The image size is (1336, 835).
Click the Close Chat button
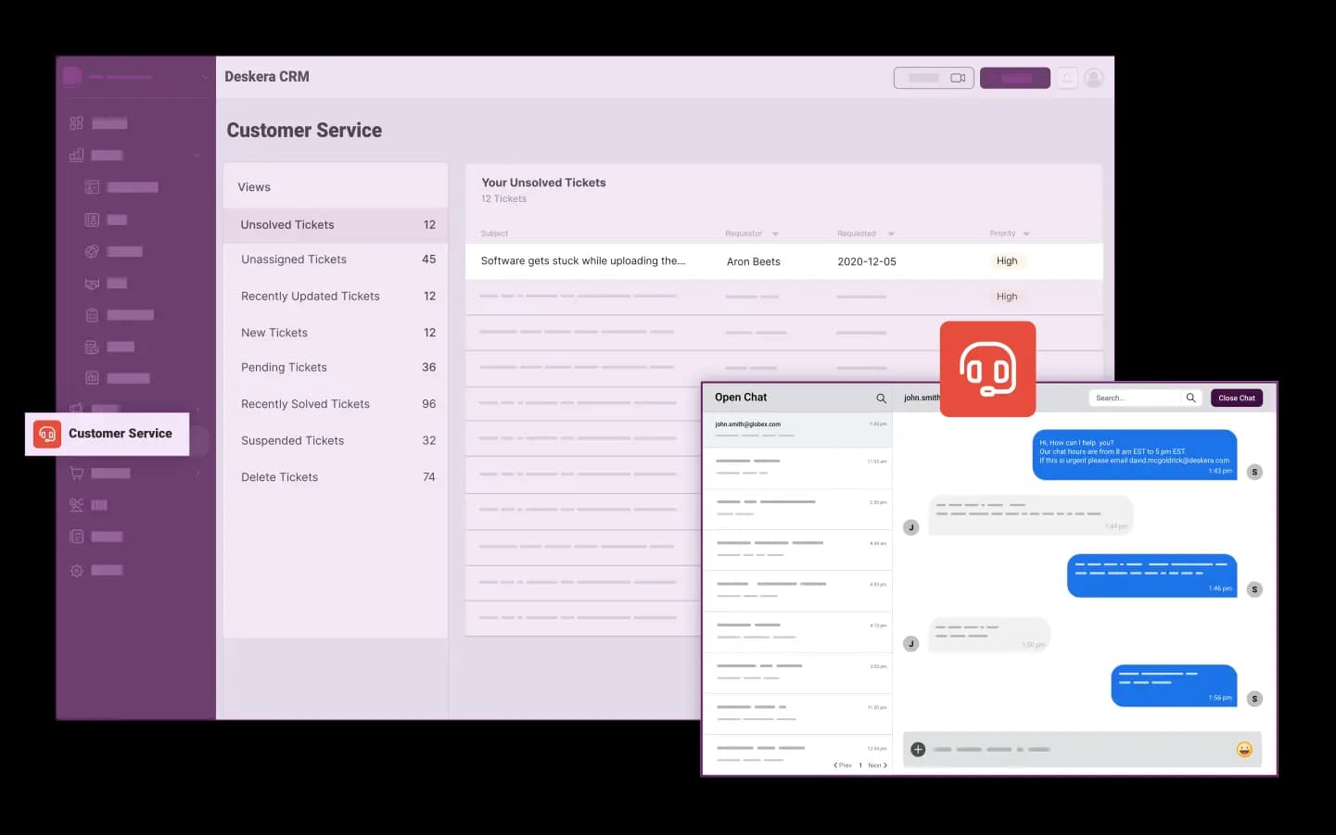point(1236,399)
